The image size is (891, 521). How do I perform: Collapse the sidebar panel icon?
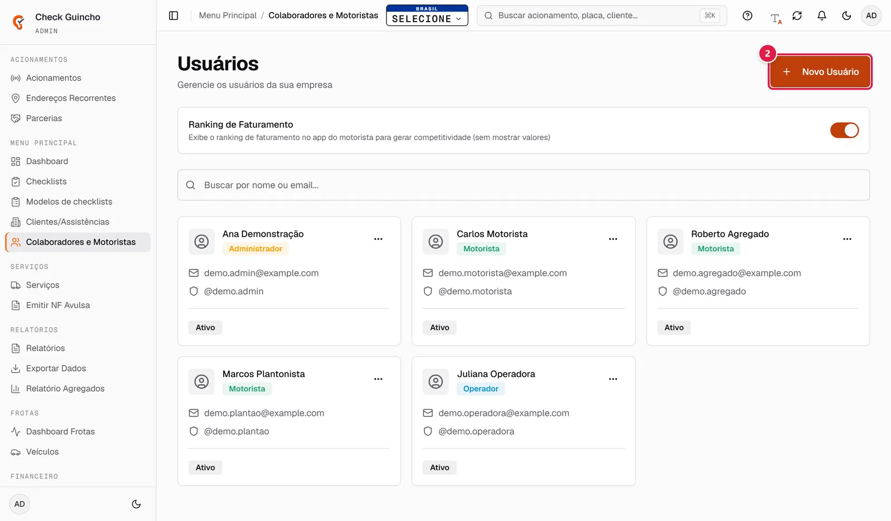click(173, 16)
